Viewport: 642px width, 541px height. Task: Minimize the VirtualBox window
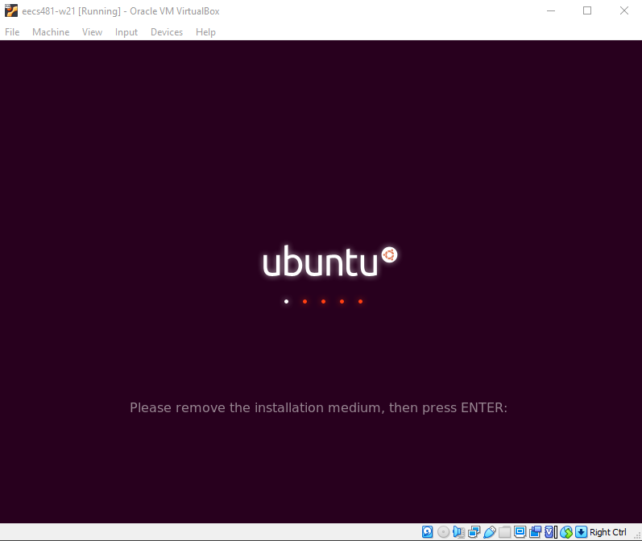pyautogui.click(x=551, y=10)
